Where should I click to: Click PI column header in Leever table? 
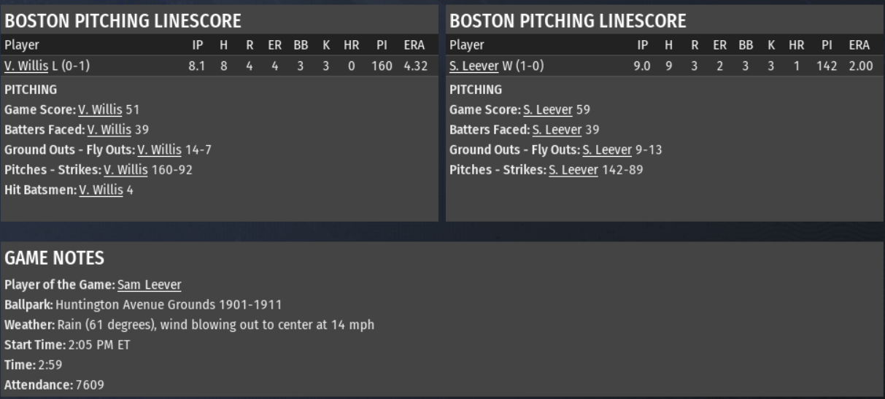tap(827, 45)
